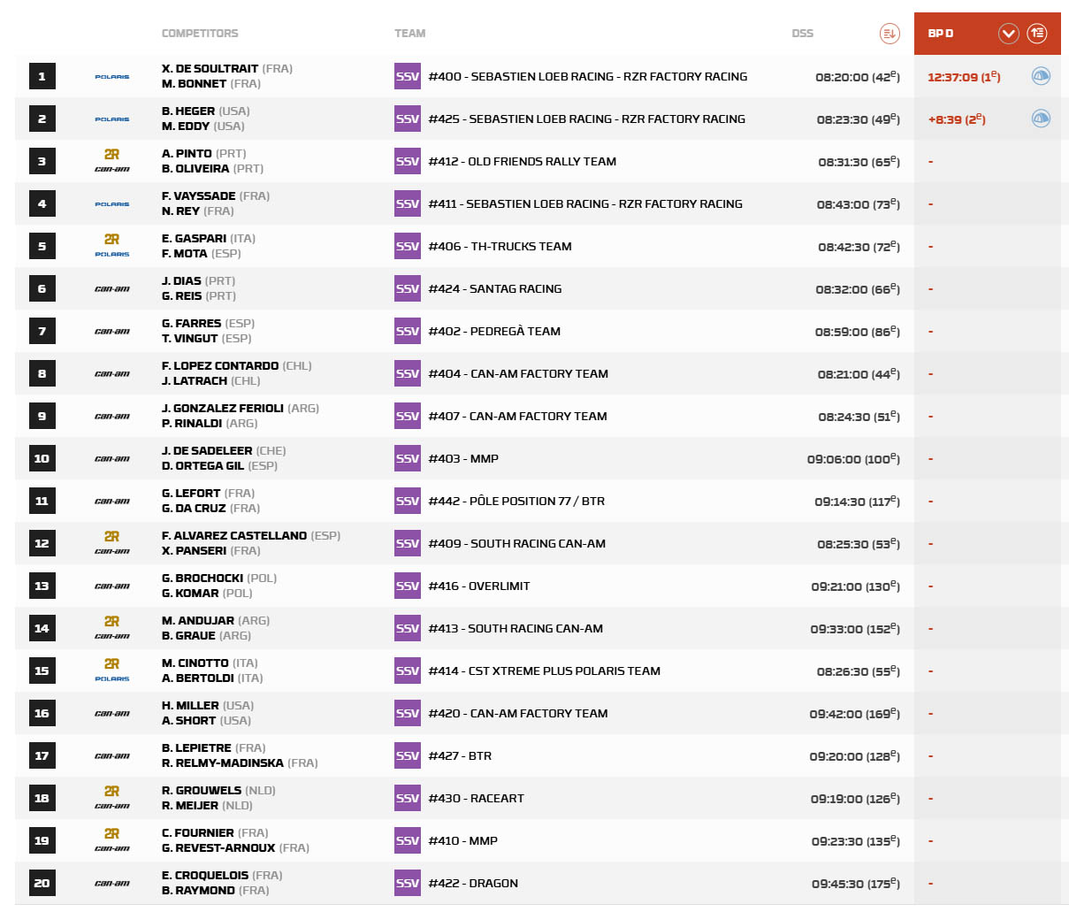Viewport: 1069px width, 912px height.
Task: Click SSV badge beside #427 BTR
Action: 408,755
